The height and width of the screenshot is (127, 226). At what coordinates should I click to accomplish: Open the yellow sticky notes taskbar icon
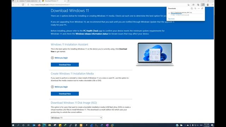click(x=60, y=125)
